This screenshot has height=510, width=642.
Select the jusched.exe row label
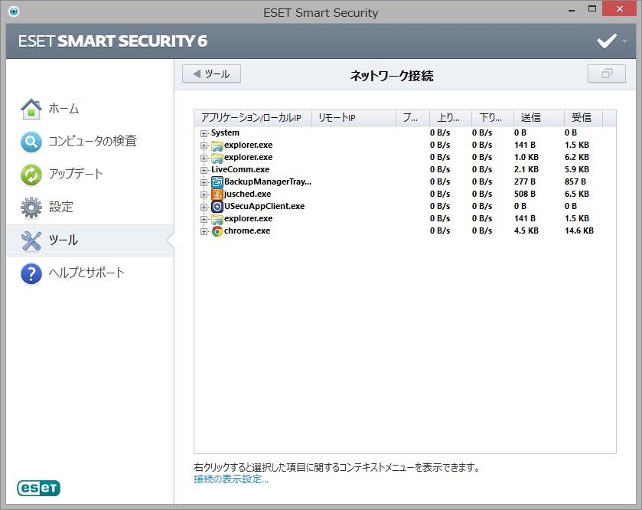[x=247, y=195]
